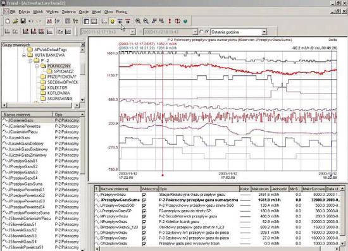Click the down arrow of folder tree scrollbar
348x251 pixels.
82,100
